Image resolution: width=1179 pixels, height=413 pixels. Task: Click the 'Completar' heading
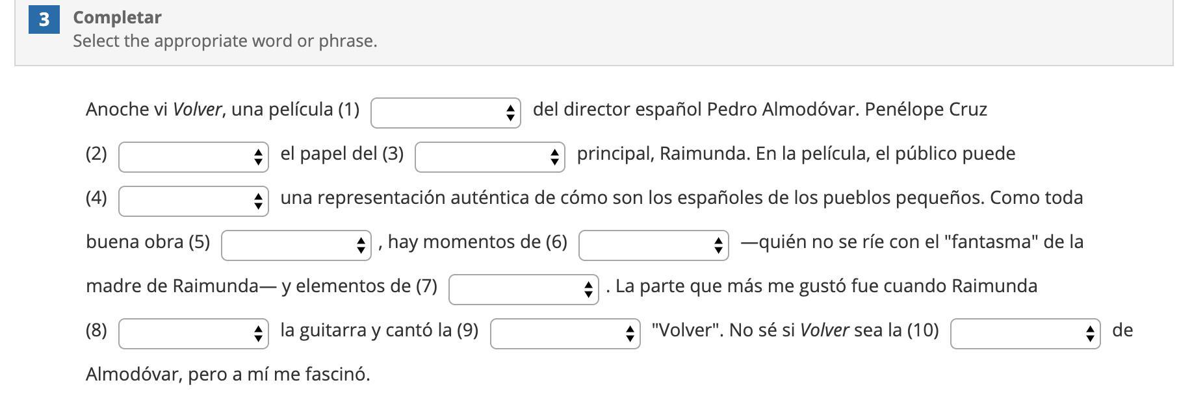click(117, 18)
